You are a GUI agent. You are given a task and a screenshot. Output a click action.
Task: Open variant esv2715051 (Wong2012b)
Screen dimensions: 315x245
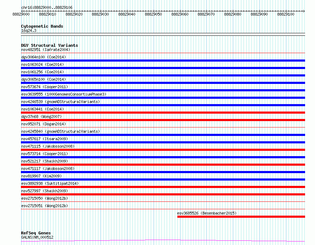(45, 206)
